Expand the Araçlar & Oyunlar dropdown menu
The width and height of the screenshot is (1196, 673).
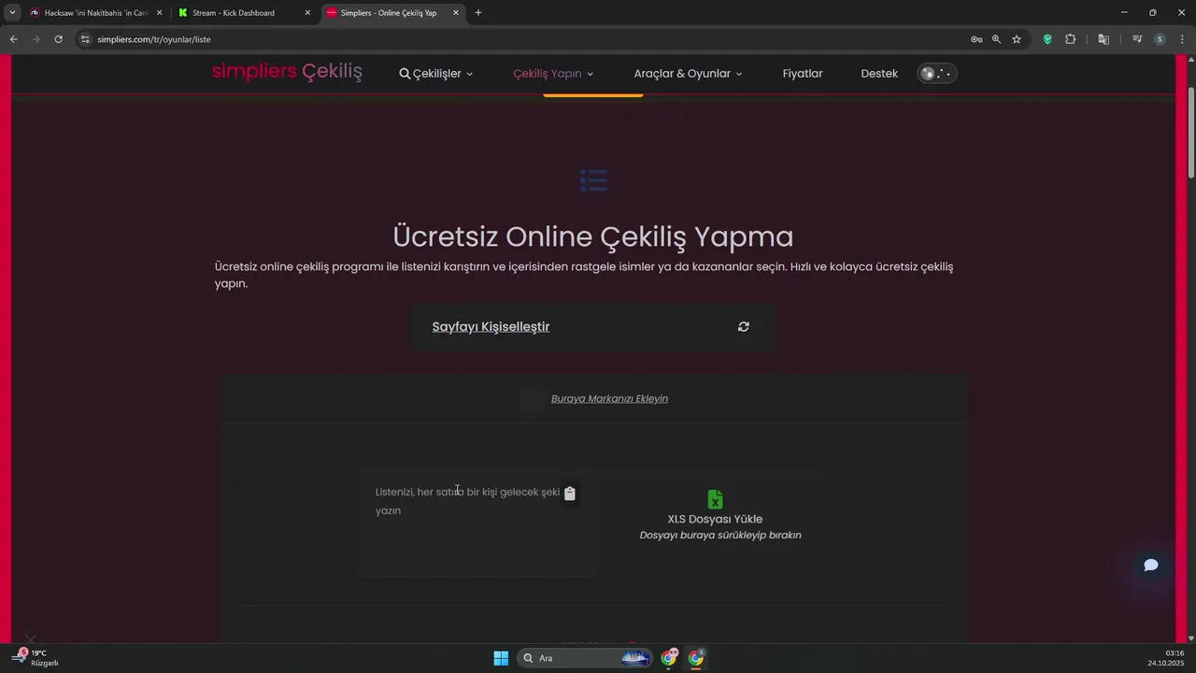coord(688,74)
